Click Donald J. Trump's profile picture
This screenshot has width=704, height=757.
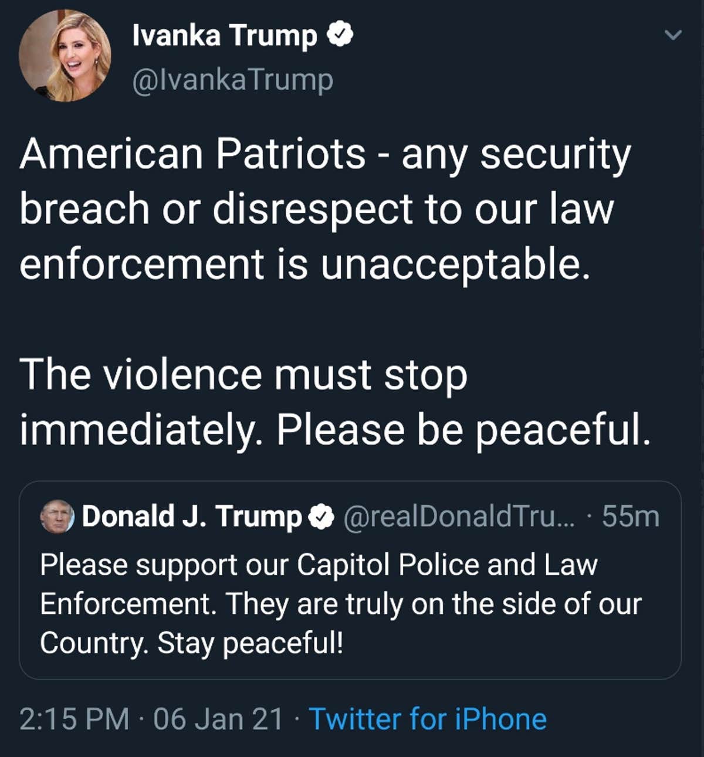(x=57, y=517)
